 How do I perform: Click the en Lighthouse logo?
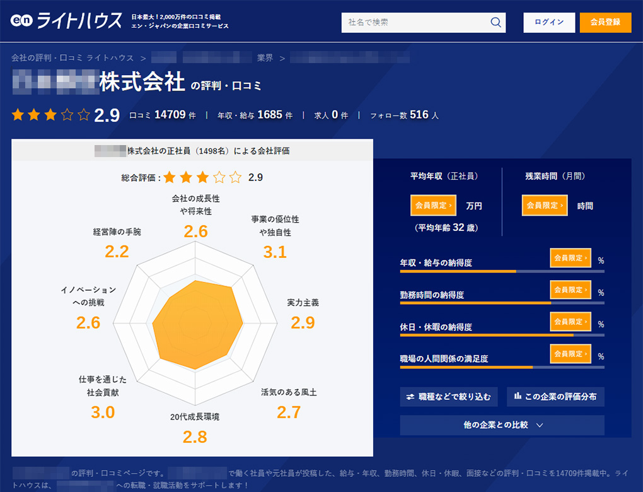66,21
